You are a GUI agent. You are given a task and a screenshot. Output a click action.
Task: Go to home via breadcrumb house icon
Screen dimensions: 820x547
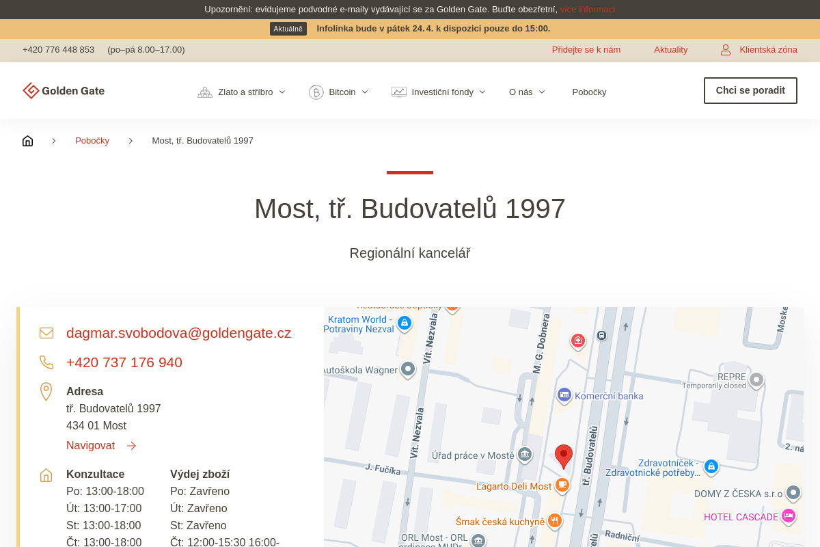click(x=27, y=141)
